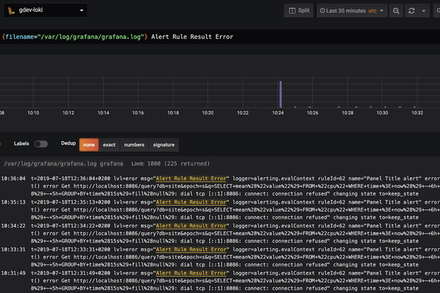The width and height of the screenshot is (440, 293).
Task: Select the exact dedup option
Action: pos(109,145)
